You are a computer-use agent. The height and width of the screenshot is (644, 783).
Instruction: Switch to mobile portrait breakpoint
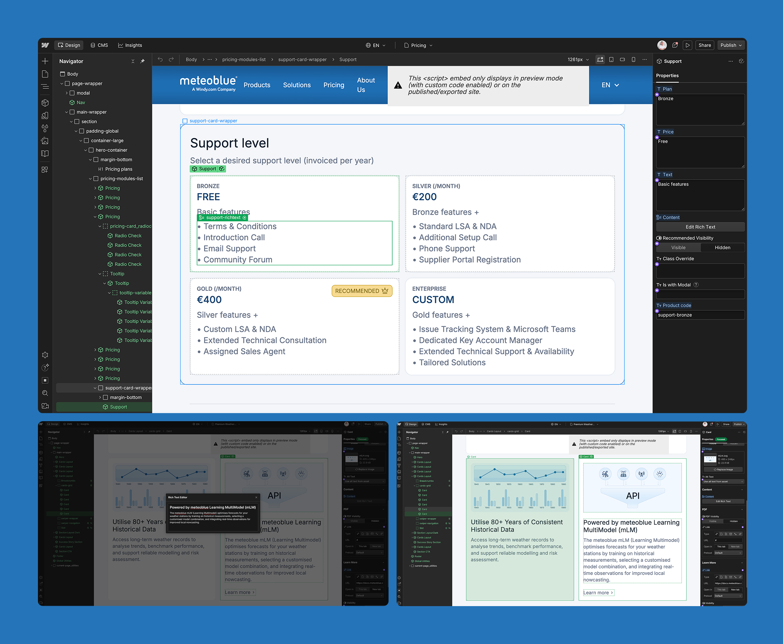pyautogui.click(x=633, y=59)
